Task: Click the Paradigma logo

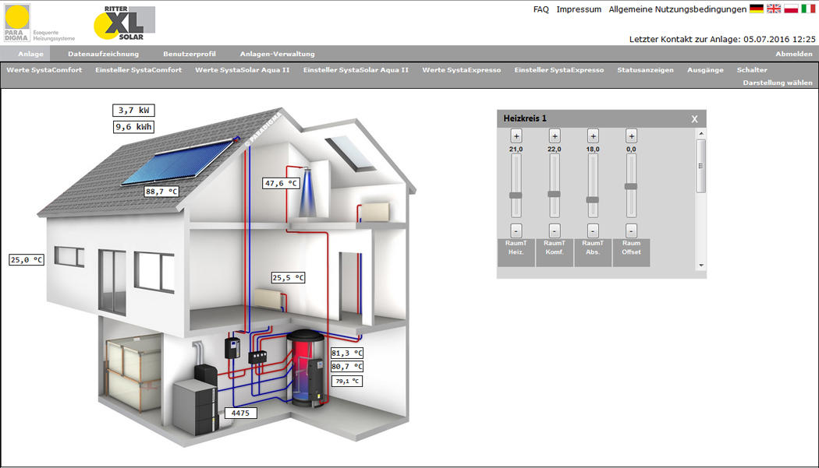Action: (x=17, y=23)
